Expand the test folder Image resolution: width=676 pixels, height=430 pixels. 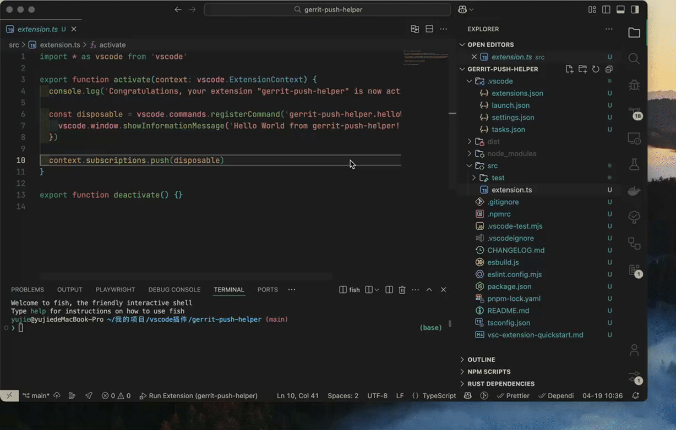click(x=474, y=178)
